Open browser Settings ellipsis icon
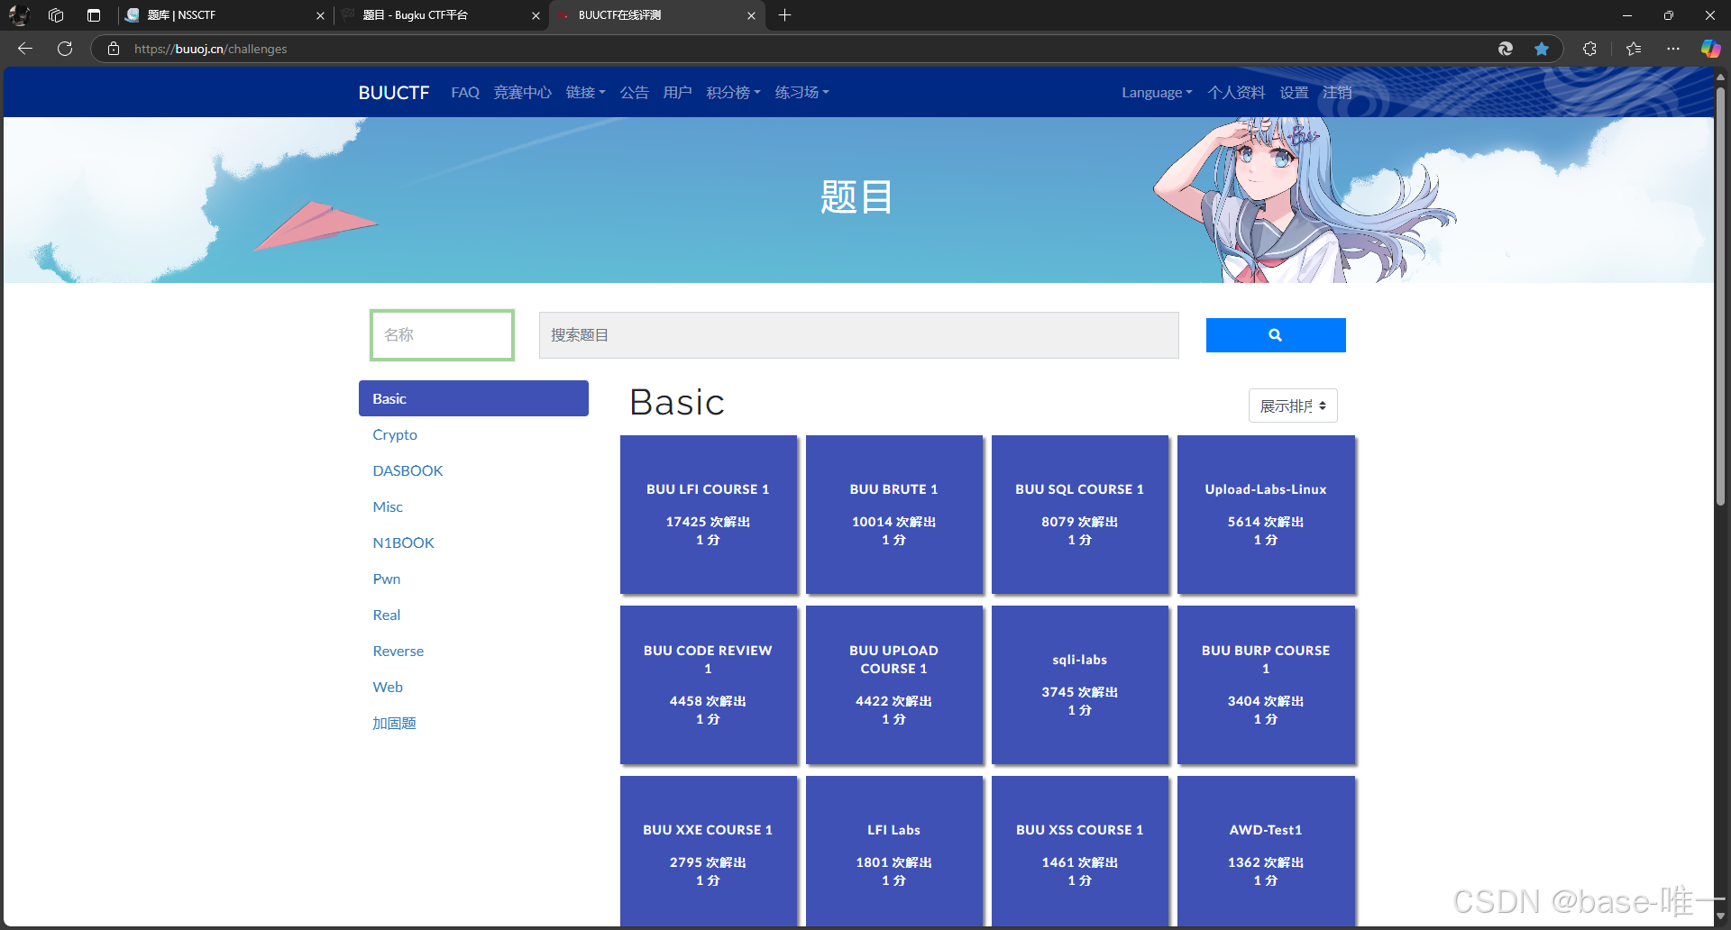 1673,49
